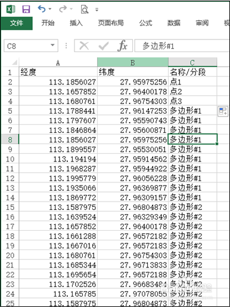The image size is (230, 308).
Task: Select 多边形#2 cell in row 15
Action: coord(192,207)
